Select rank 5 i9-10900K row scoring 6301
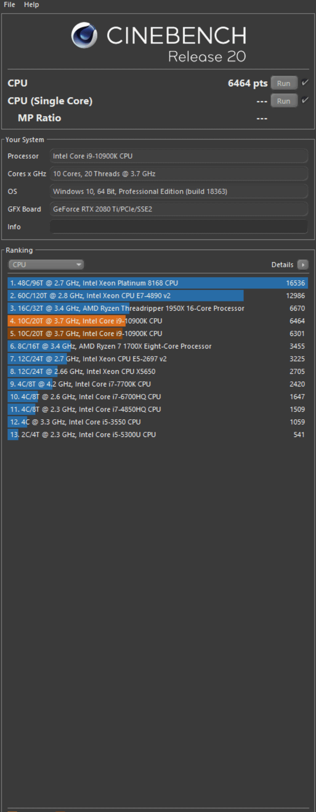316x812 pixels. pyautogui.click(x=158, y=333)
